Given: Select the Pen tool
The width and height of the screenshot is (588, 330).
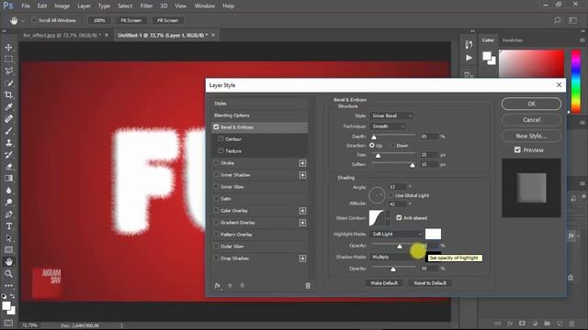Looking at the screenshot, I should [8, 214].
